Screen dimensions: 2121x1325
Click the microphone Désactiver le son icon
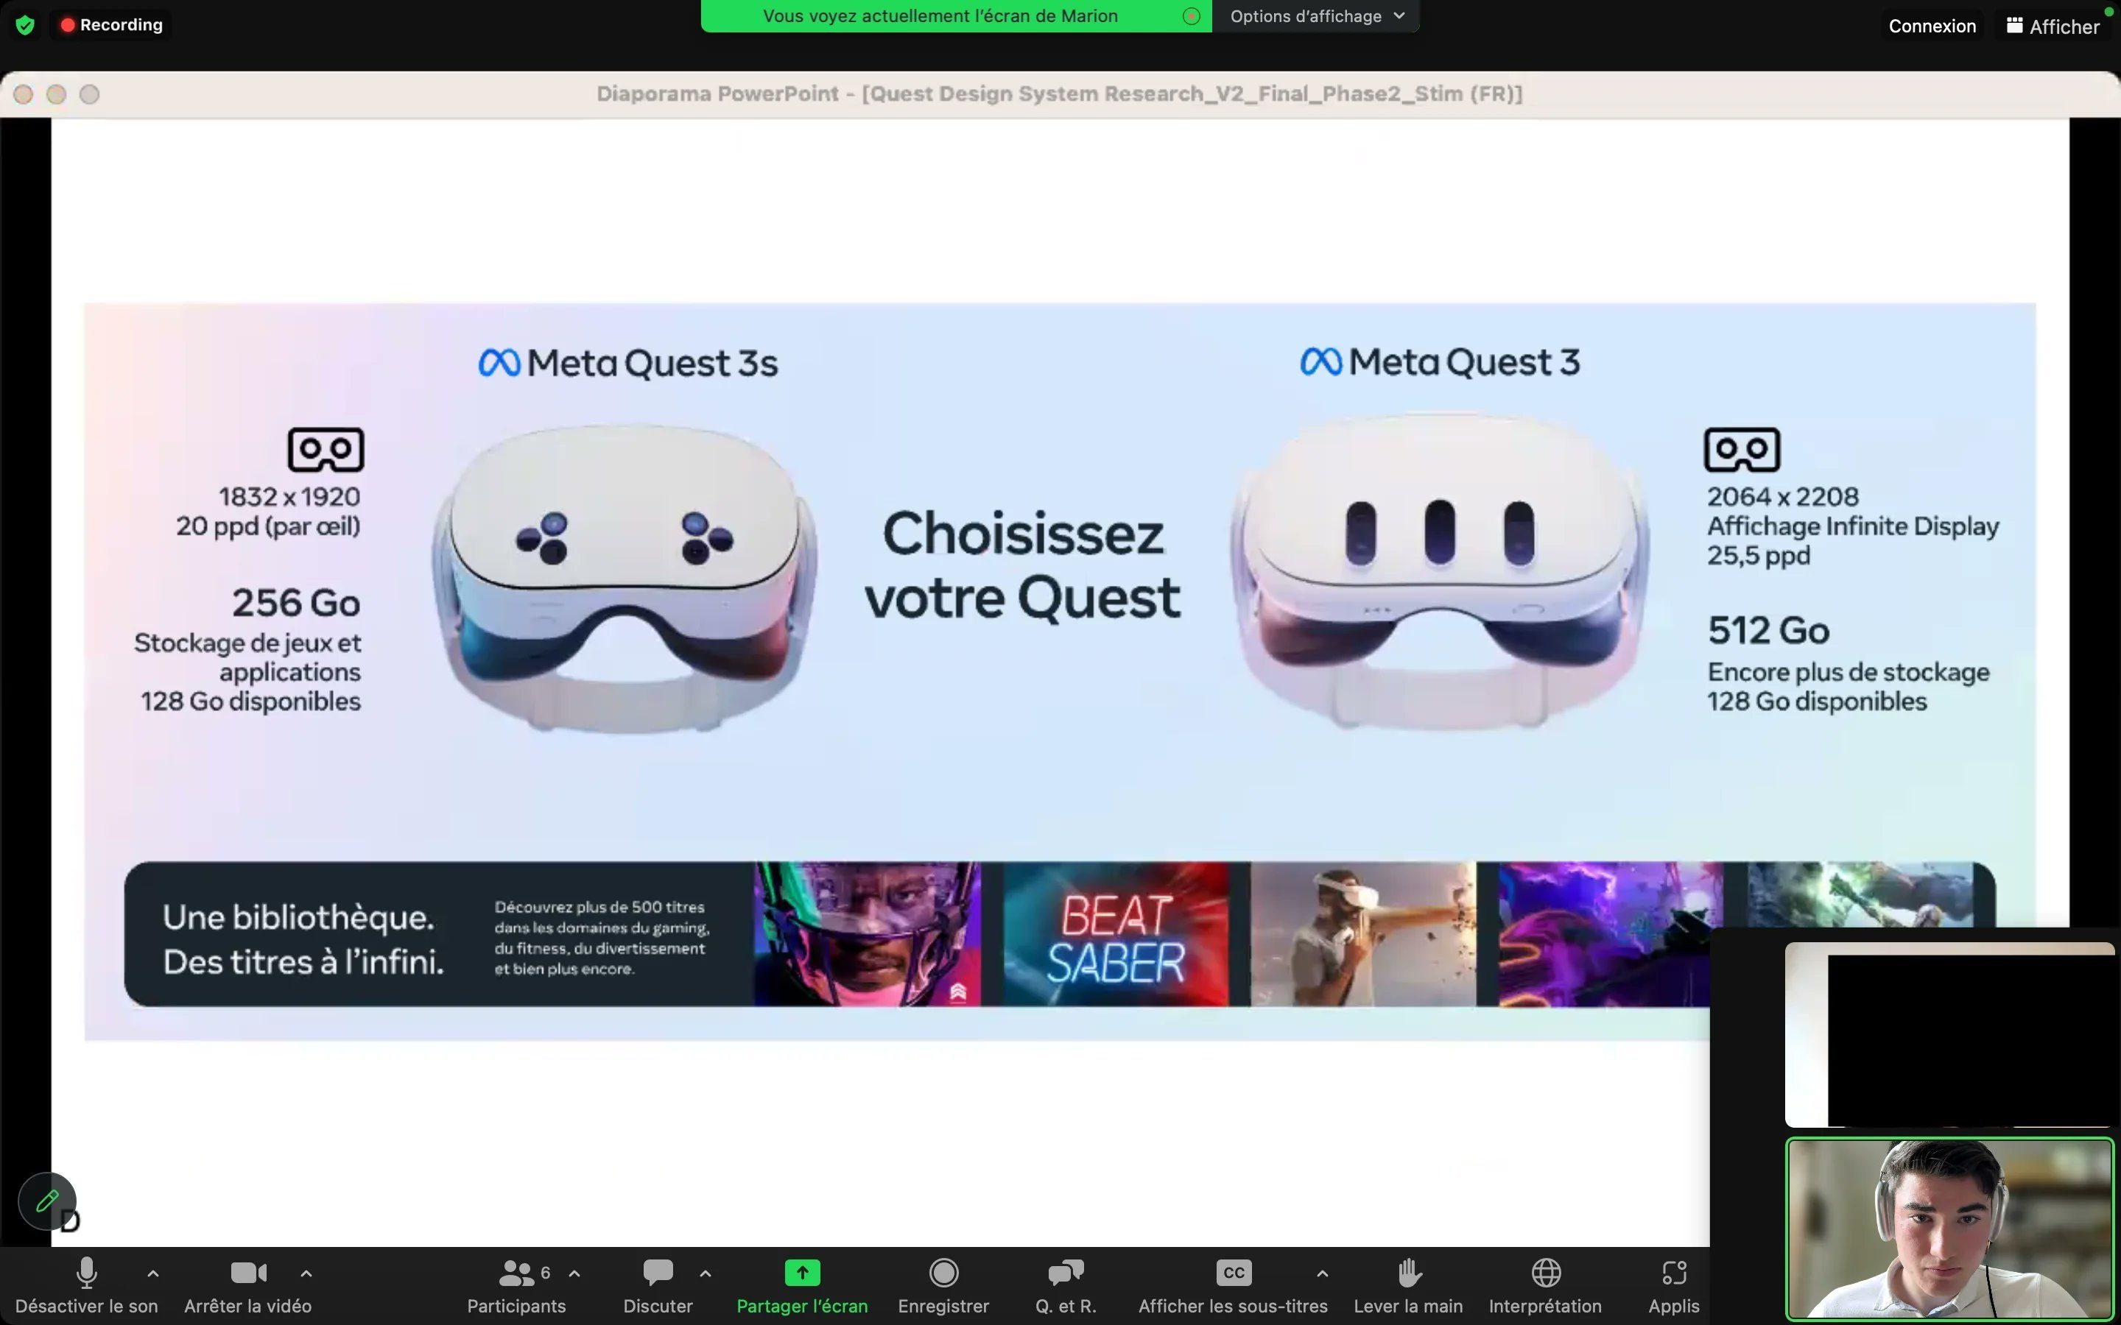click(85, 1271)
